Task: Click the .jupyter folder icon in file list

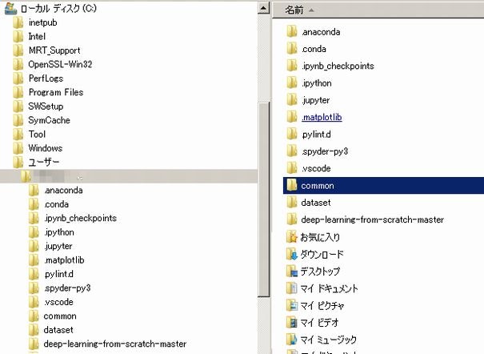Action: coord(292,100)
